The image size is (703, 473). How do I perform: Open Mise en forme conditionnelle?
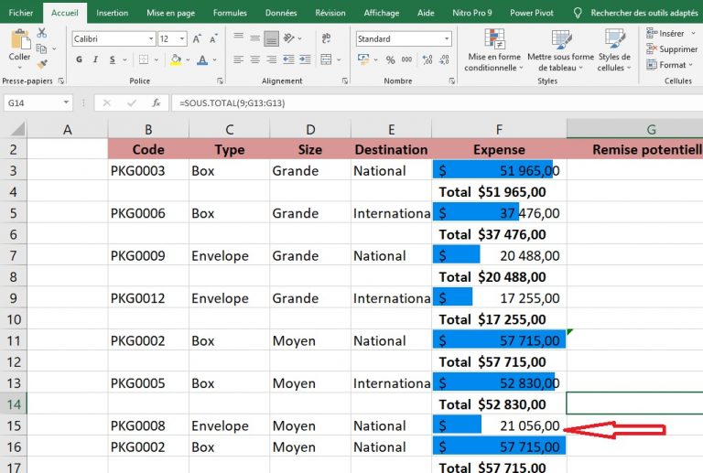pyautogui.click(x=494, y=50)
